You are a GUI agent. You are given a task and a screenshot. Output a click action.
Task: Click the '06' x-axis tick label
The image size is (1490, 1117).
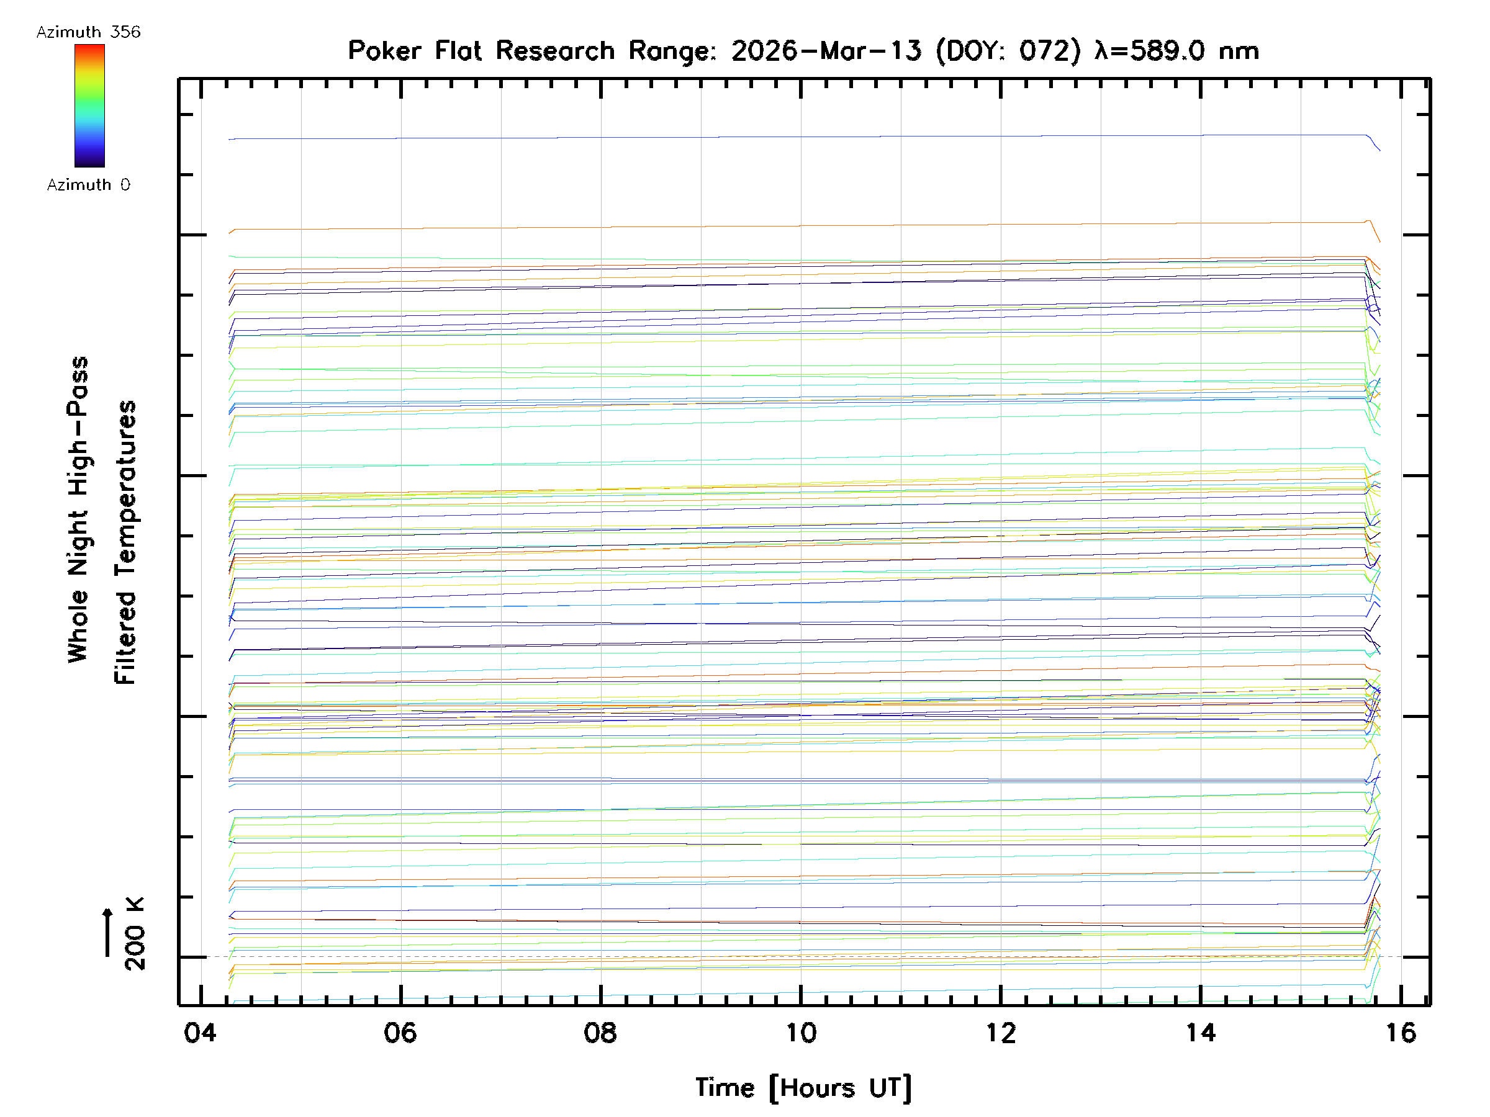pos(400,1033)
